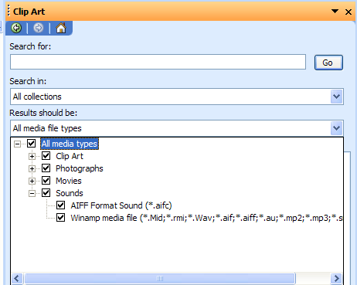This screenshot has height=285, width=357.
Task: Expand the Photographs tree node
Action: point(32,168)
